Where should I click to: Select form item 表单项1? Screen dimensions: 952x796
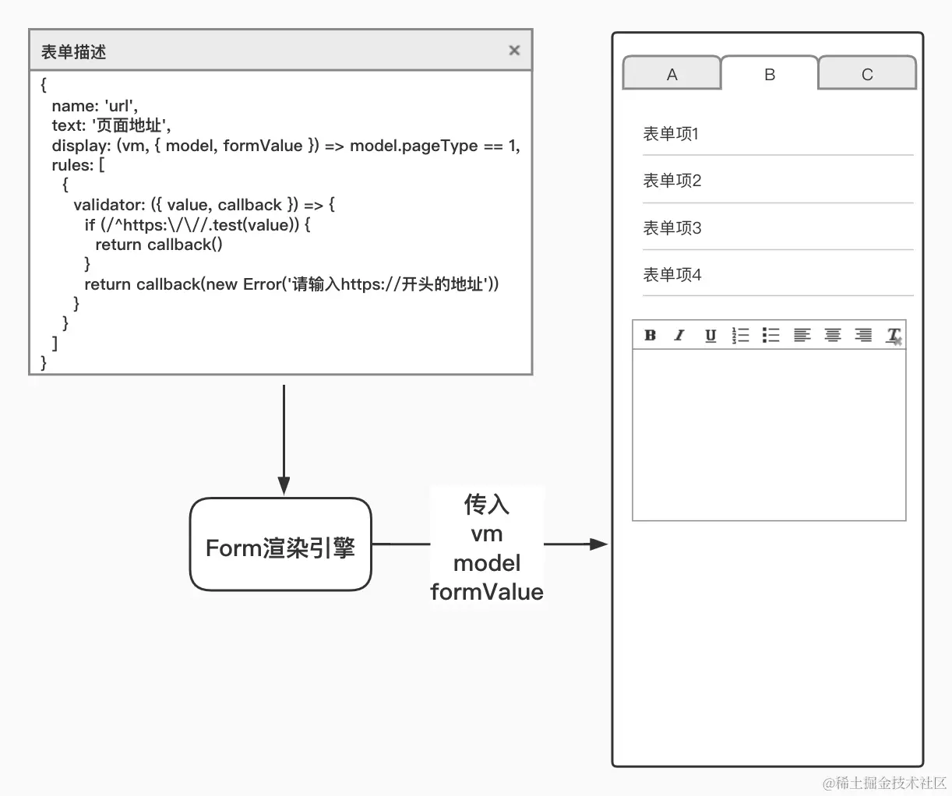coord(672,133)
